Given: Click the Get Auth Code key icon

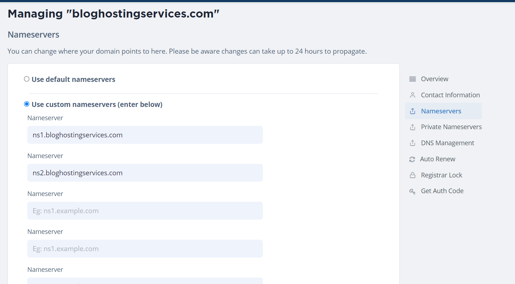Looking at the screenshot, I should tap(412, 191).
